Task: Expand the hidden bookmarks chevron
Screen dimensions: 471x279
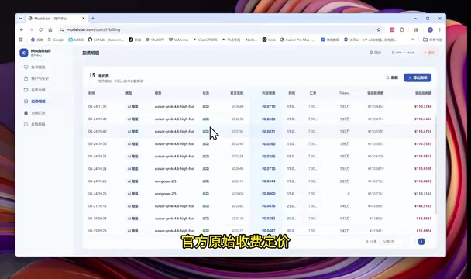Action: (x=412, y=40)
